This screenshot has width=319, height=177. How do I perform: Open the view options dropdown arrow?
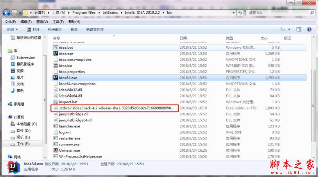(289, 29)
